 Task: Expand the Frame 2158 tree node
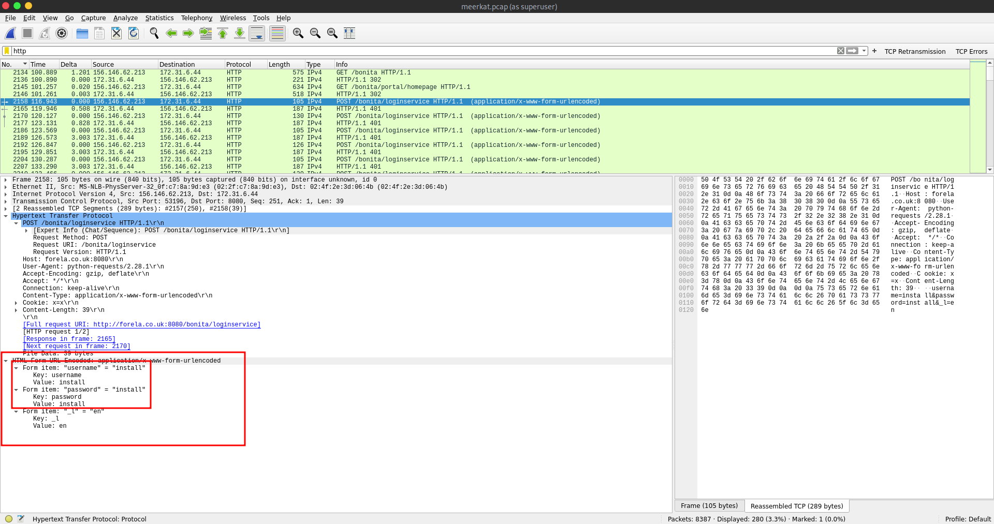(6, 180)
